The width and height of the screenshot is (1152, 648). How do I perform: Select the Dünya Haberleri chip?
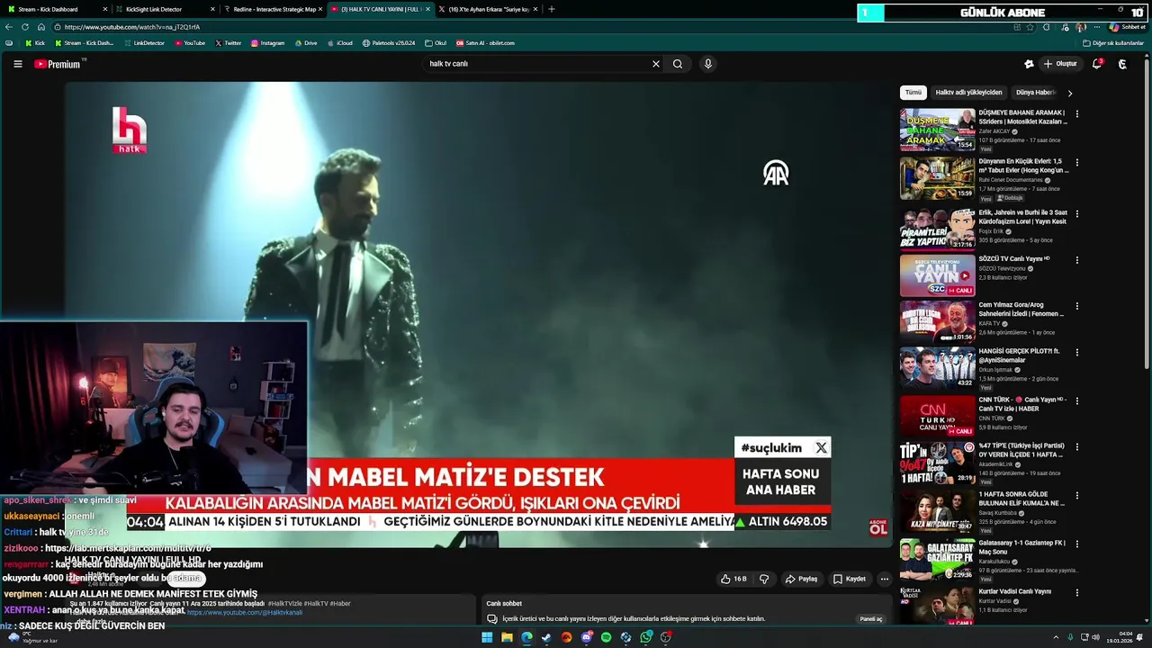pos(1036,93)
